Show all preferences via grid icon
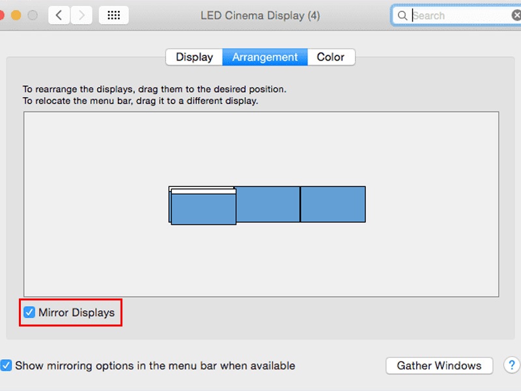The width and height of the screenshot is (521, 391). (113, 15)
